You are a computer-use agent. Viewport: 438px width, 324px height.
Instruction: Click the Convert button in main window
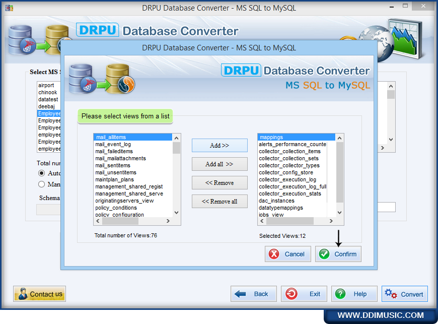[x=404, y=294]
